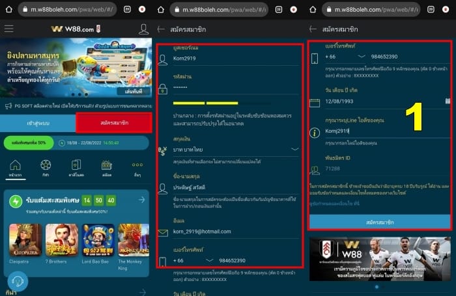Click the เล่นทันที play now button on banner

pyautogui.click(x=134, y=92)
